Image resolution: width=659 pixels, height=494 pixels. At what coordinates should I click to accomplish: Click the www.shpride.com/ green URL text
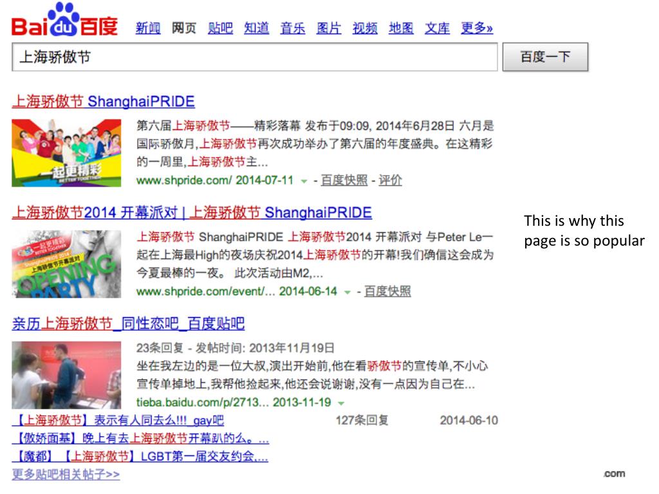coord(184,180)
